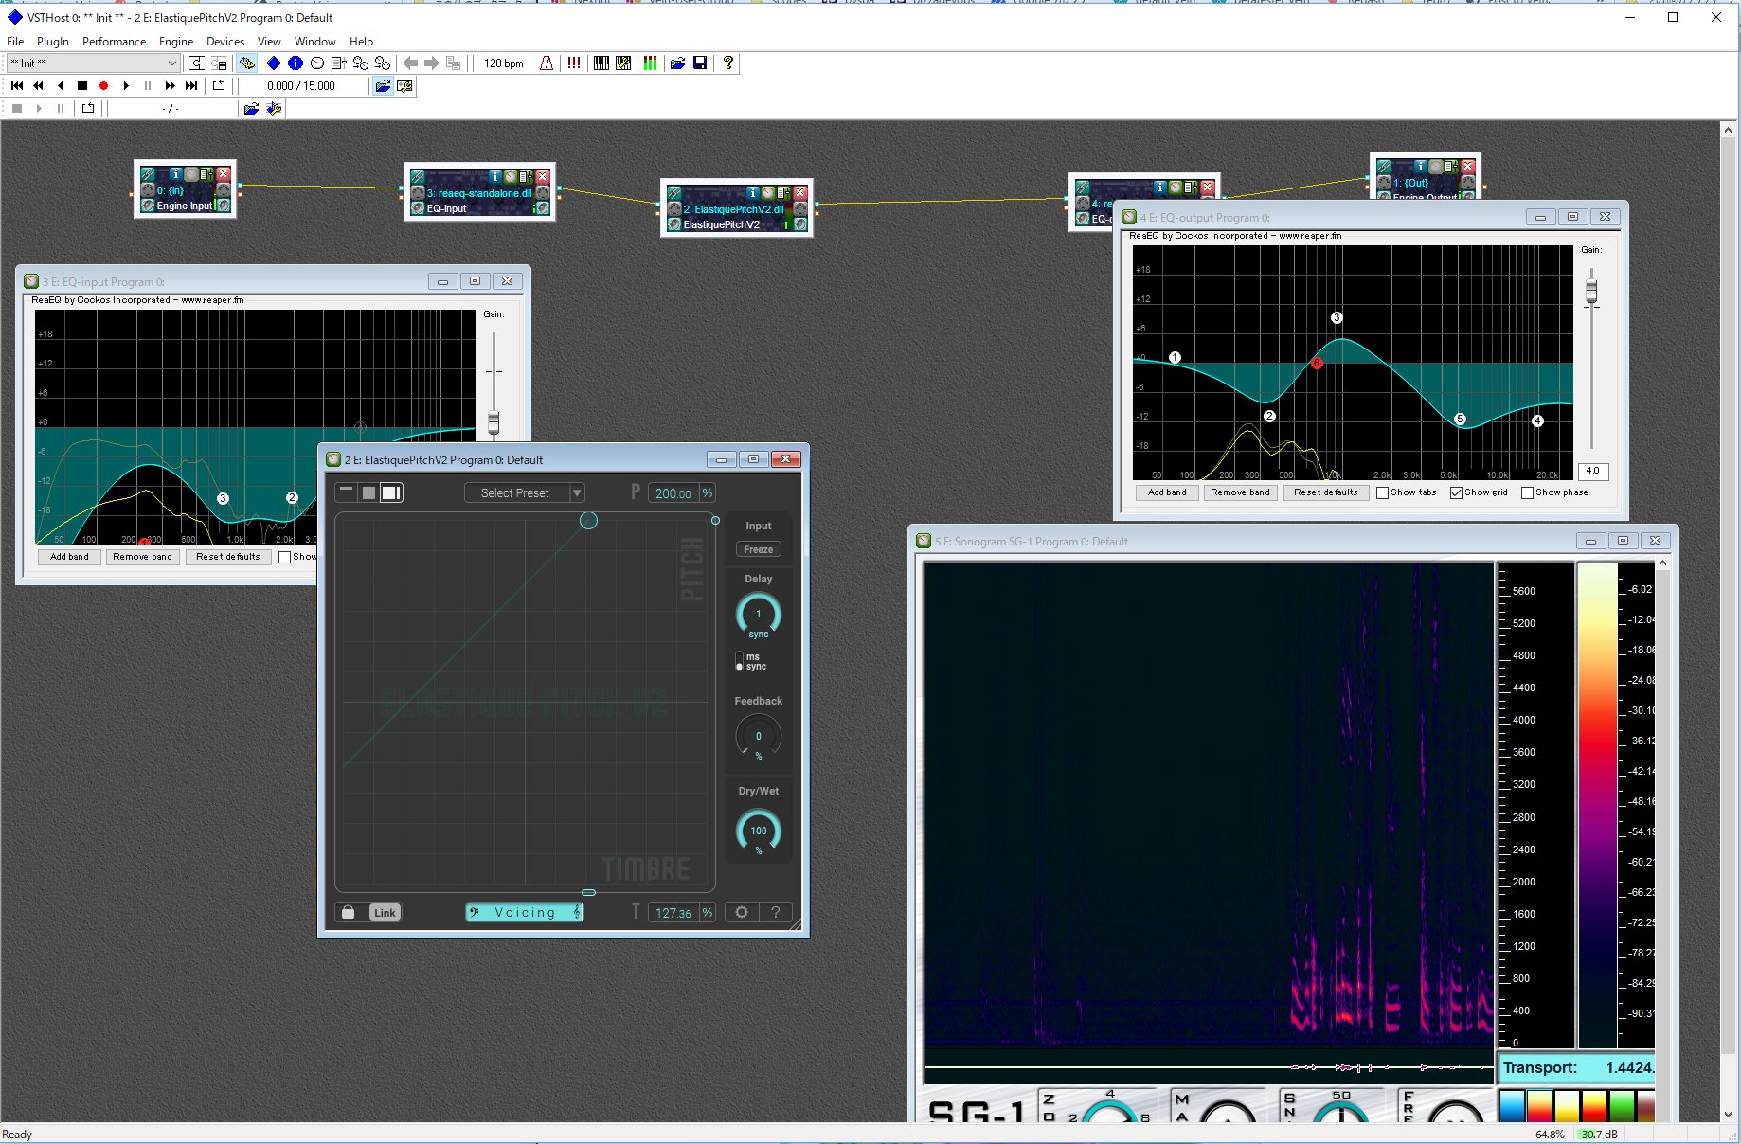Open the Performance menu
The height and width of the screenshot is (1144, 1741).
tap(114, 42)
